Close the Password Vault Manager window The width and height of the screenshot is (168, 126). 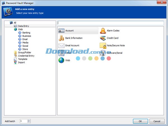(x=162, y=2)
